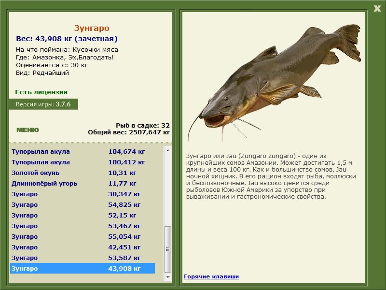
Task: Select Зунгаро 42,451 кг entry
Action: coord(82,247)
